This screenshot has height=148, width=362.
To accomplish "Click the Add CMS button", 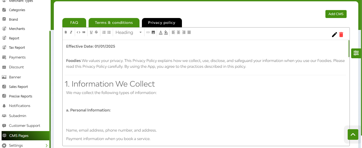I will point(336,14).
